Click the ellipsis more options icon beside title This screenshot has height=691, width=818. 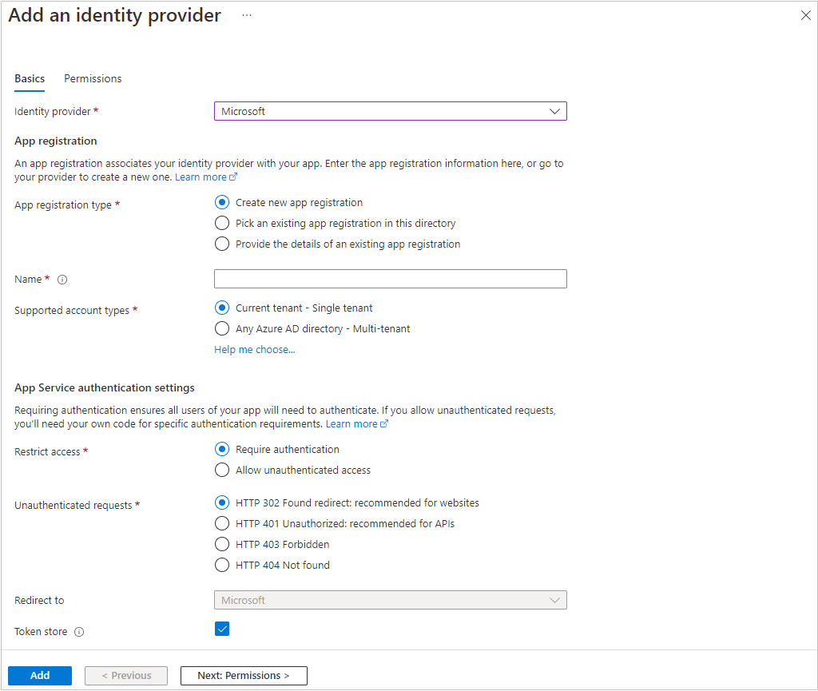pos(247,16)
